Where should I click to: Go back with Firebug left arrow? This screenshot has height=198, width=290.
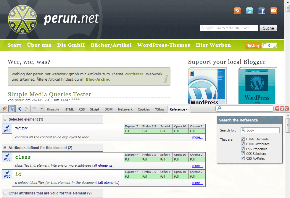coord(20,109)
